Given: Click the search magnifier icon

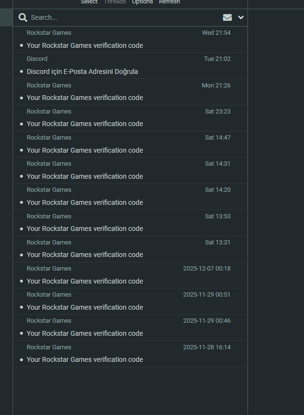Looking at the screenshot, I should 23,17.
